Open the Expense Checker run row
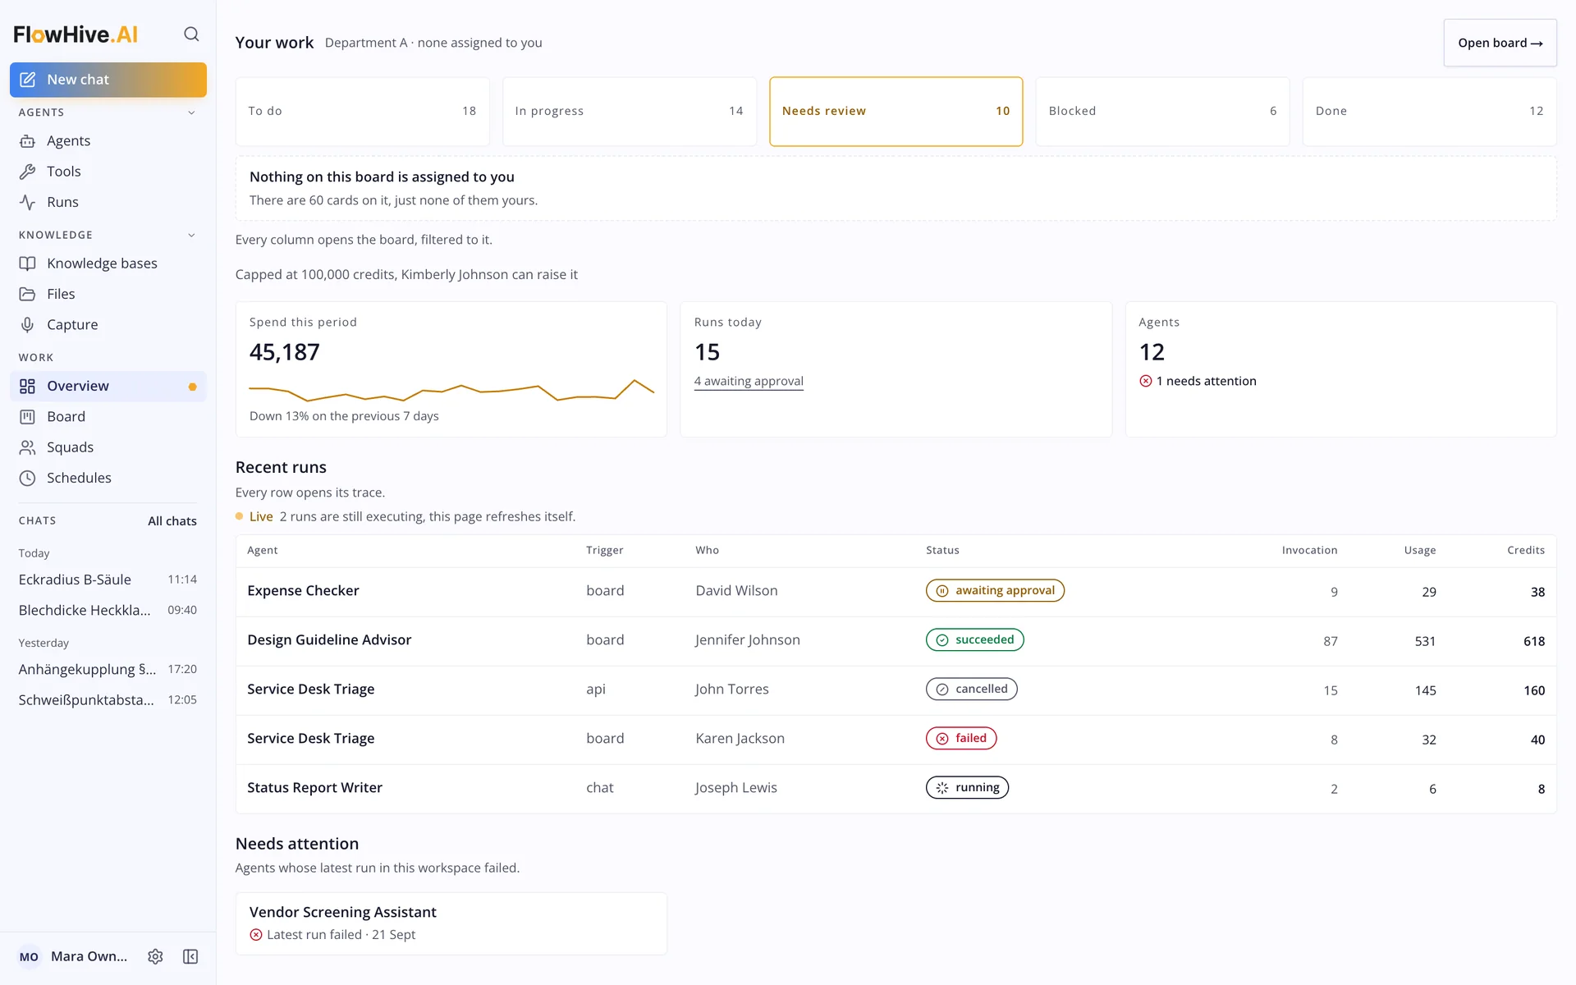1576x985 pixels. click(896, 592)
